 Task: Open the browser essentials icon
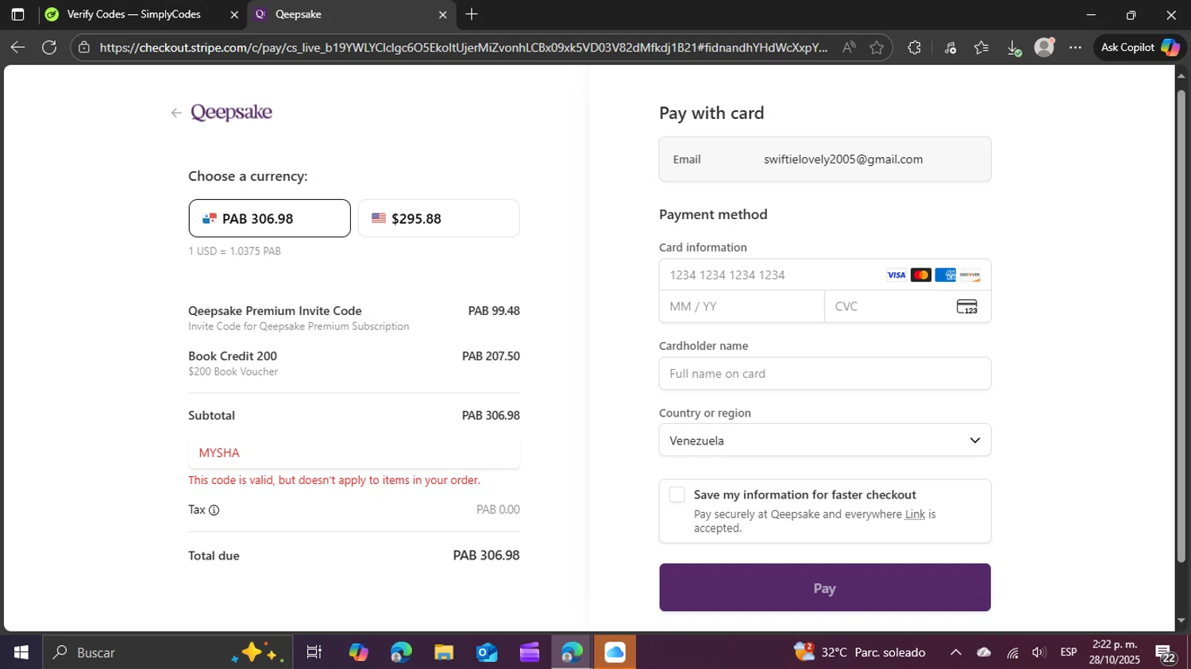[x=950, y=48]
